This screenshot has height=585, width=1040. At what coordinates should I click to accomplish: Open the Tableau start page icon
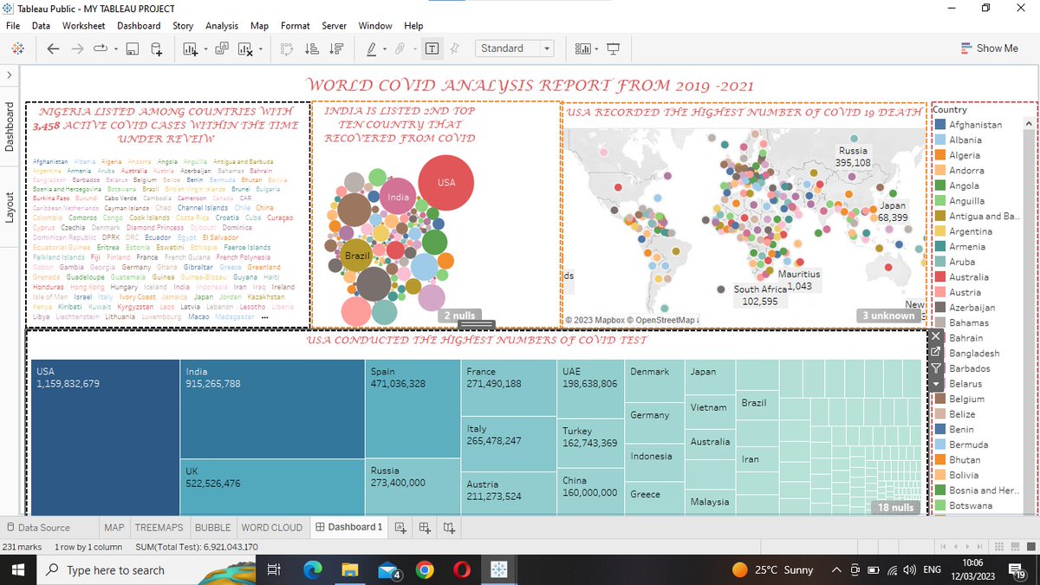tap(17, 49)
